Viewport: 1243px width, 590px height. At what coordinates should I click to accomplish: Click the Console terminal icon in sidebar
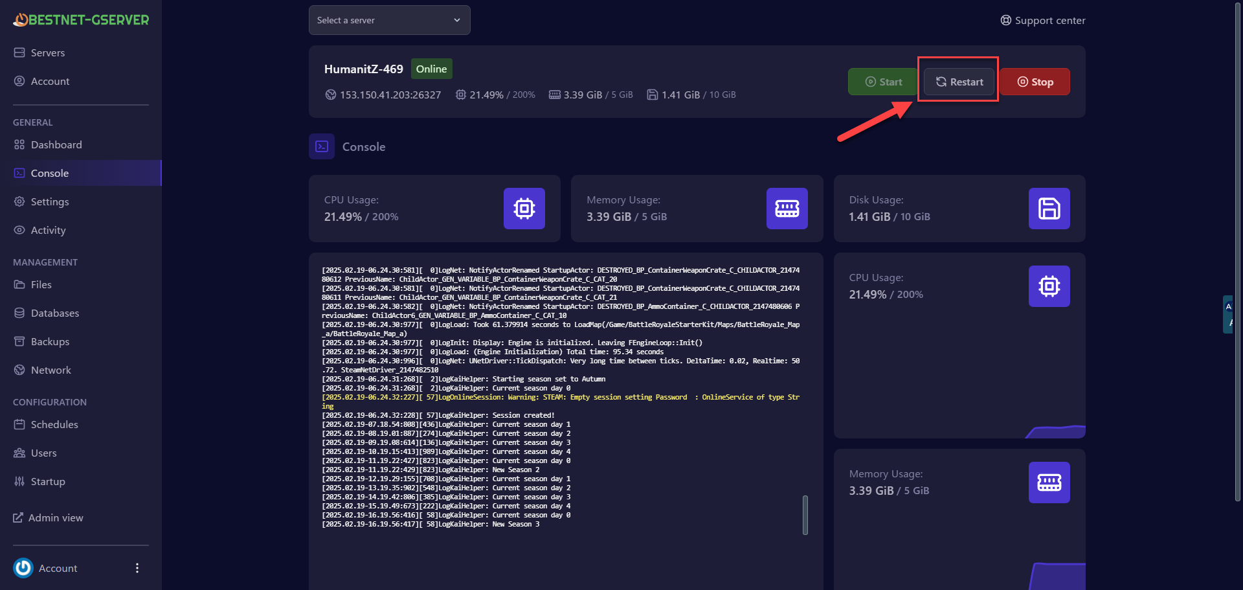19,173
